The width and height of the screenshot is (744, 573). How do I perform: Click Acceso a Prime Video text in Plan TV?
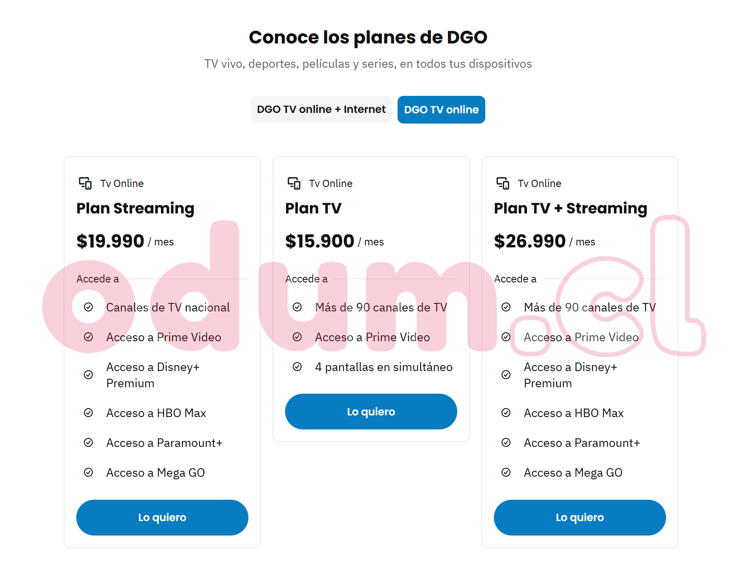point(372,337)
